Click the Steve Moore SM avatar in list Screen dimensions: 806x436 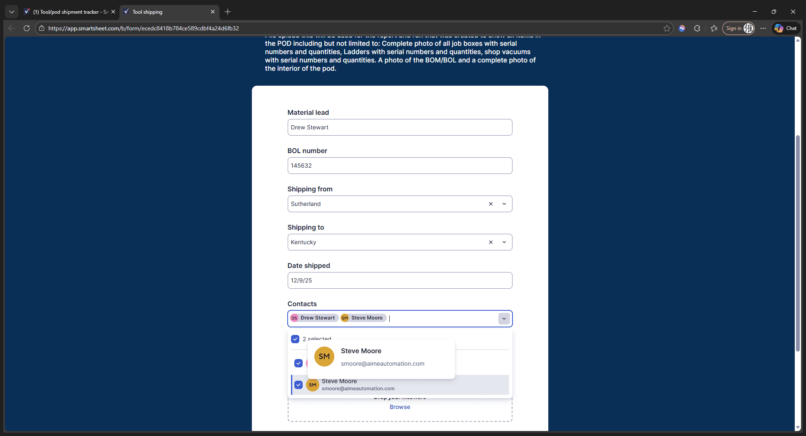(x=313, y=385)
